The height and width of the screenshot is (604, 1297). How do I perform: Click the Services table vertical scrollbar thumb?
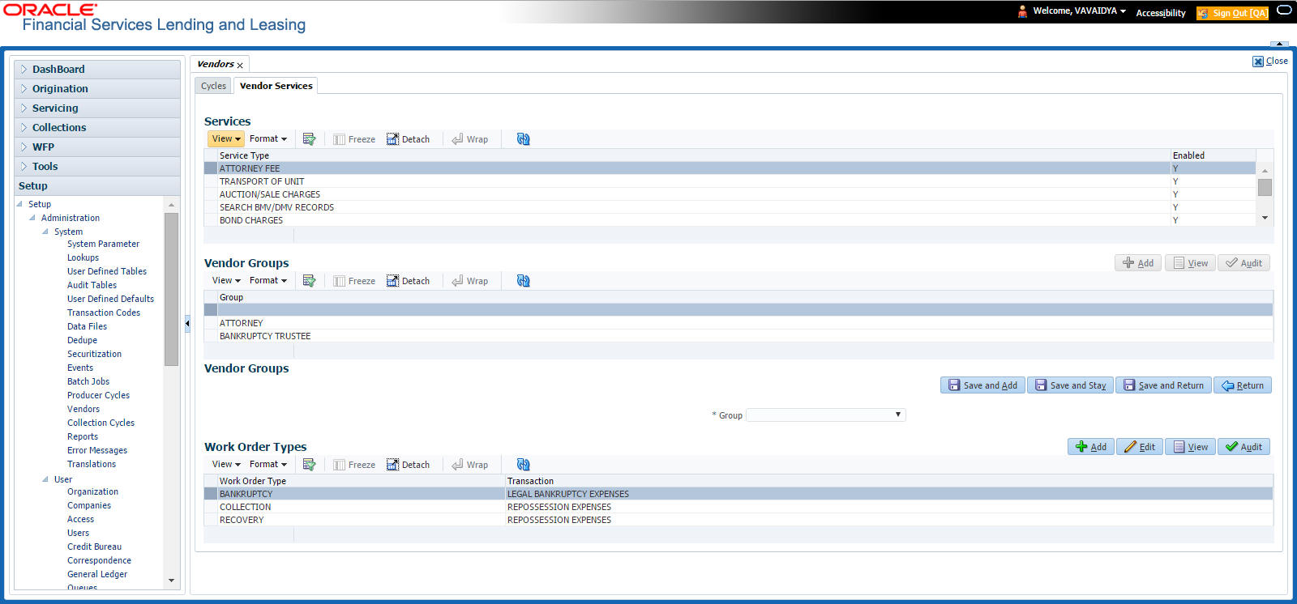pyautogui.click(x=1265, y=187)
